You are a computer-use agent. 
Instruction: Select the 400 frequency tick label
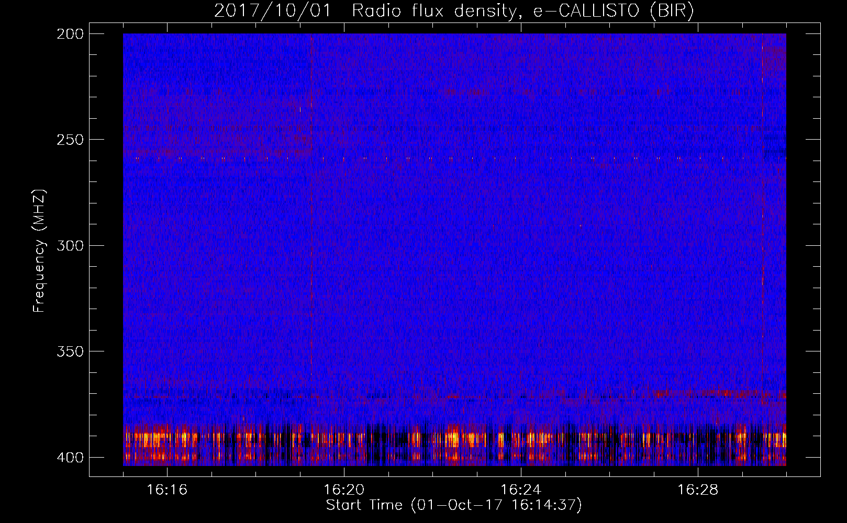click(x=70, y=457)
